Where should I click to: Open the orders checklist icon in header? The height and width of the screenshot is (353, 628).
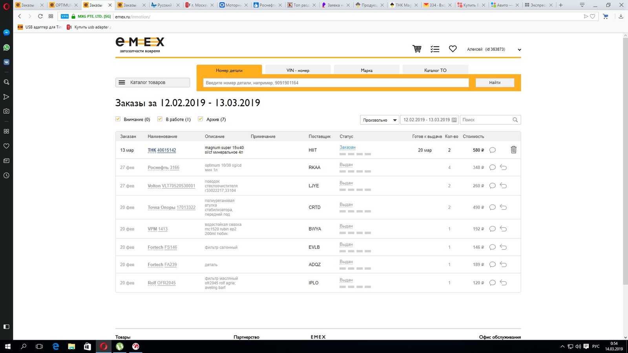(x=435, y=49)
